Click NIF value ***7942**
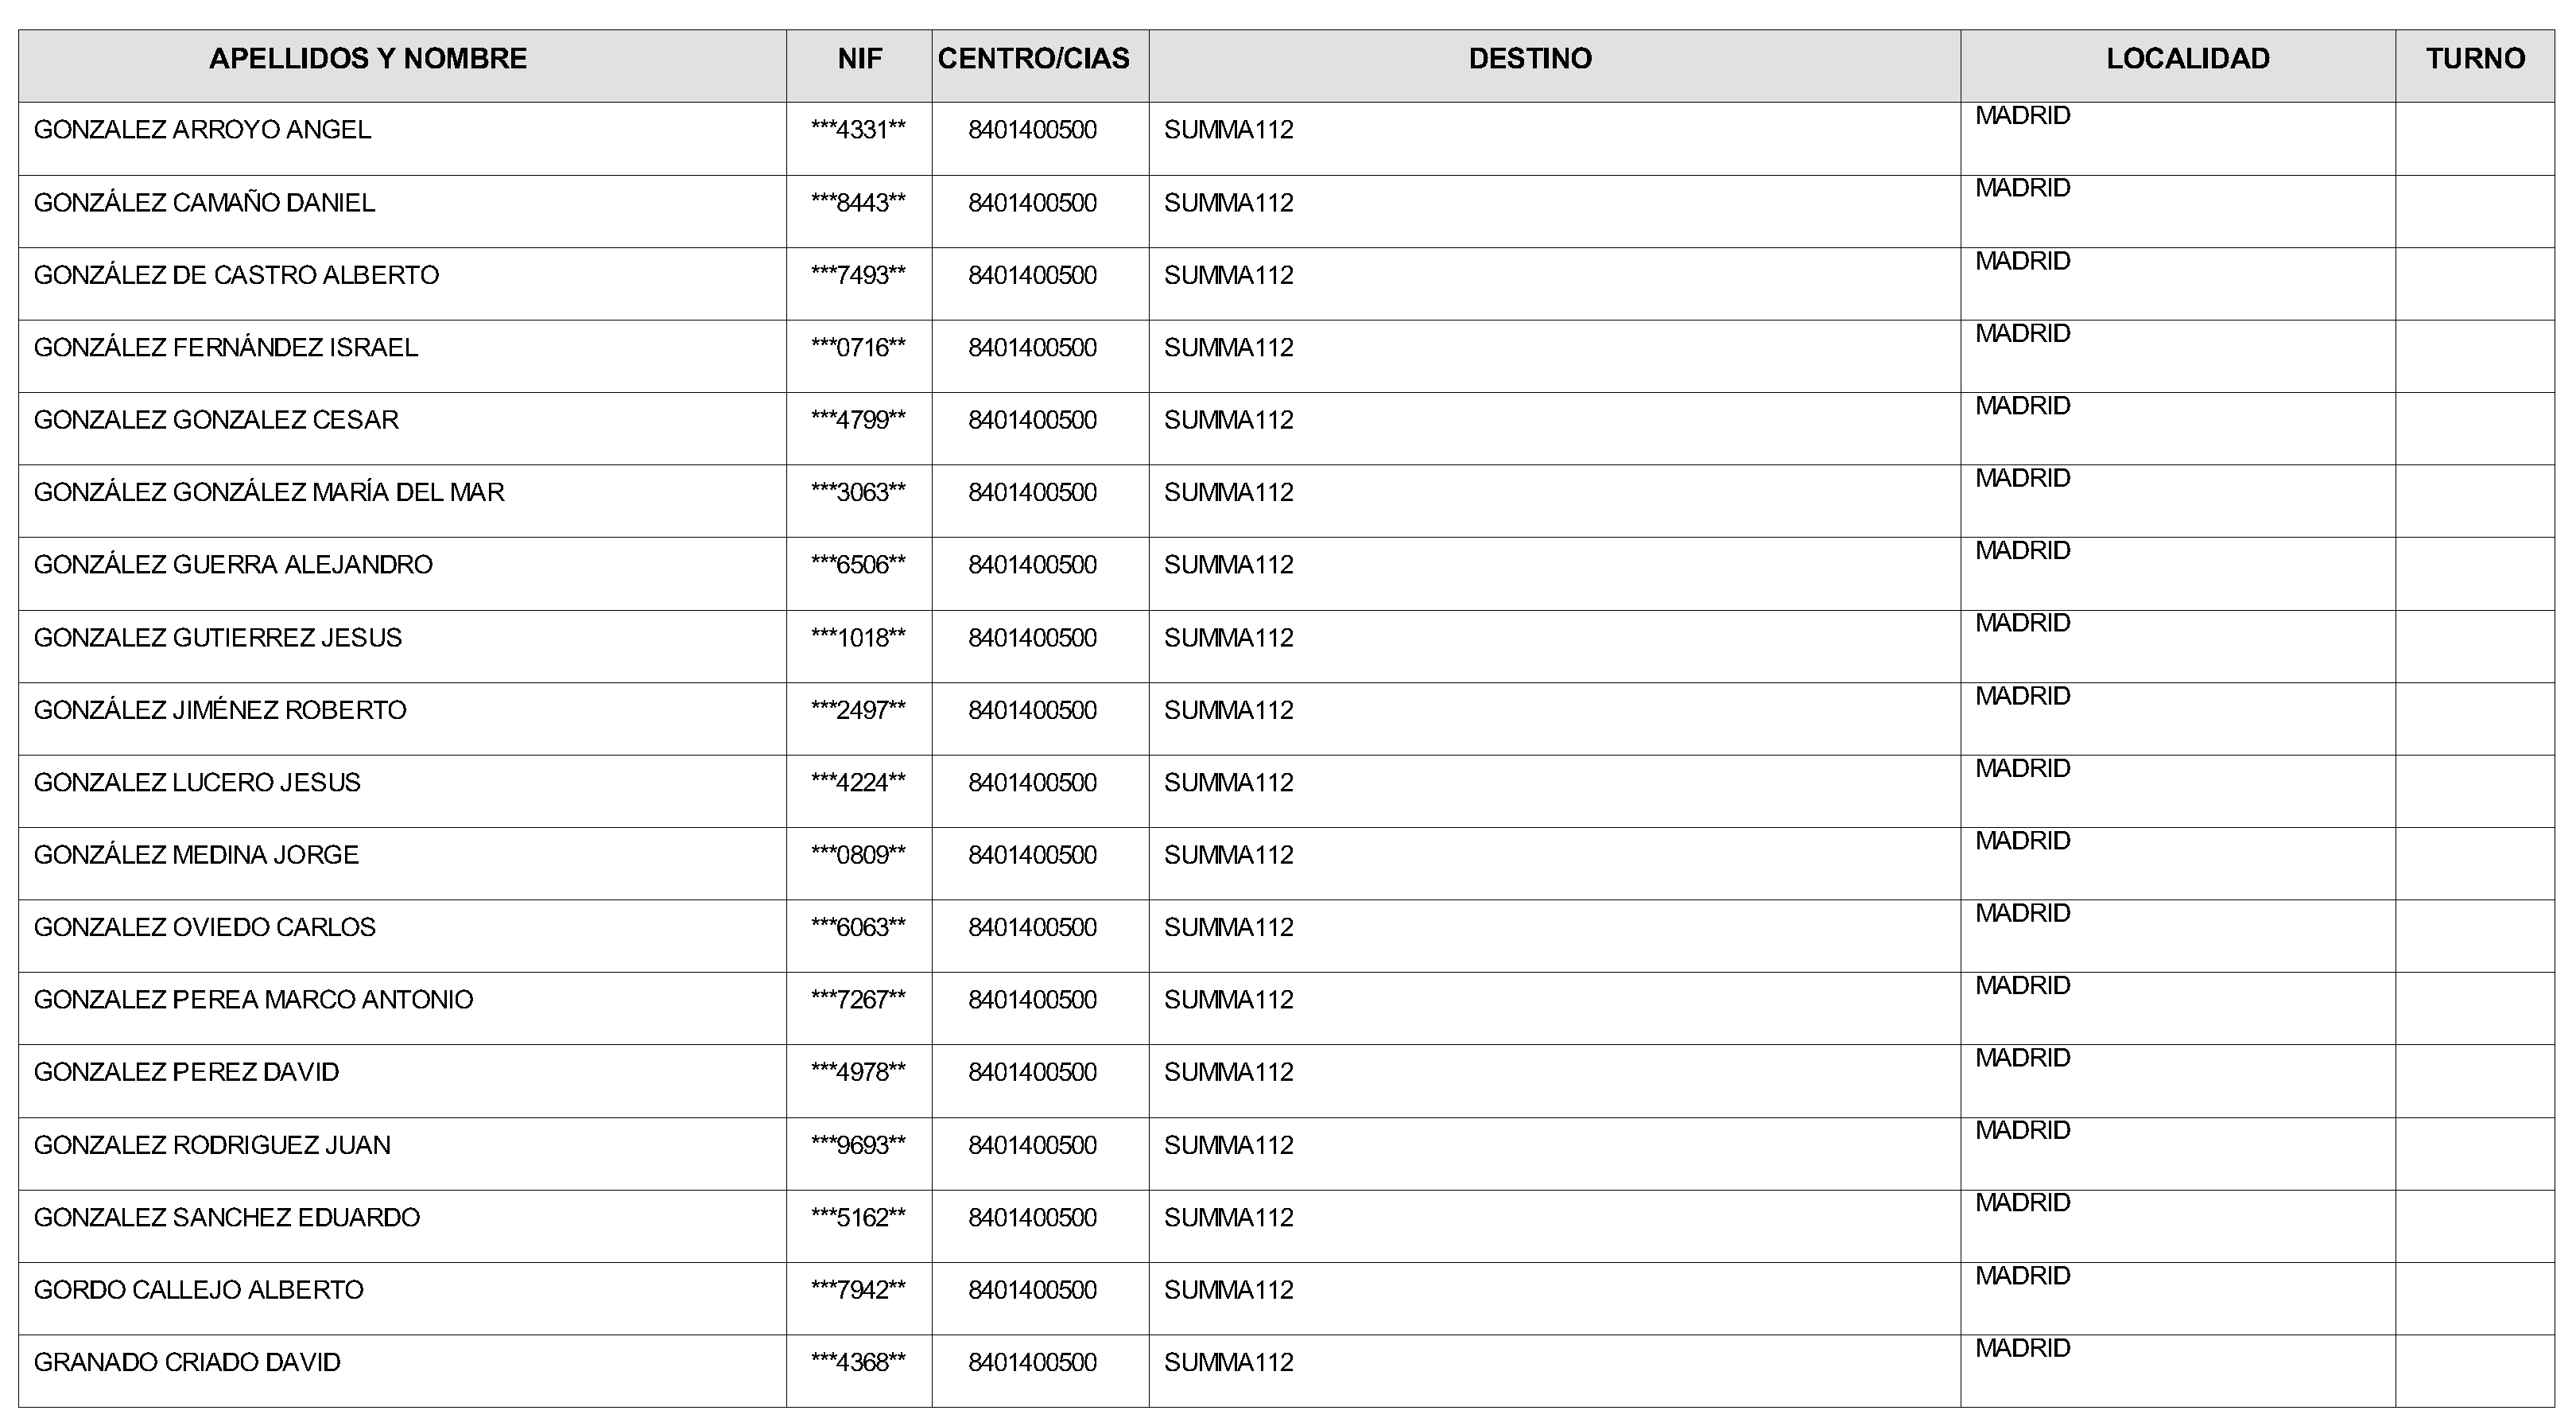Image resolution: width=2576 pixels, height=1422 pixels. click(x=858, y=1290)
